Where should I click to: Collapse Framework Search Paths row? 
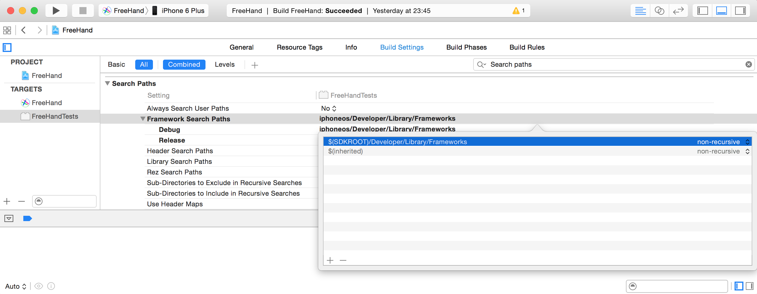click(143, 119)
